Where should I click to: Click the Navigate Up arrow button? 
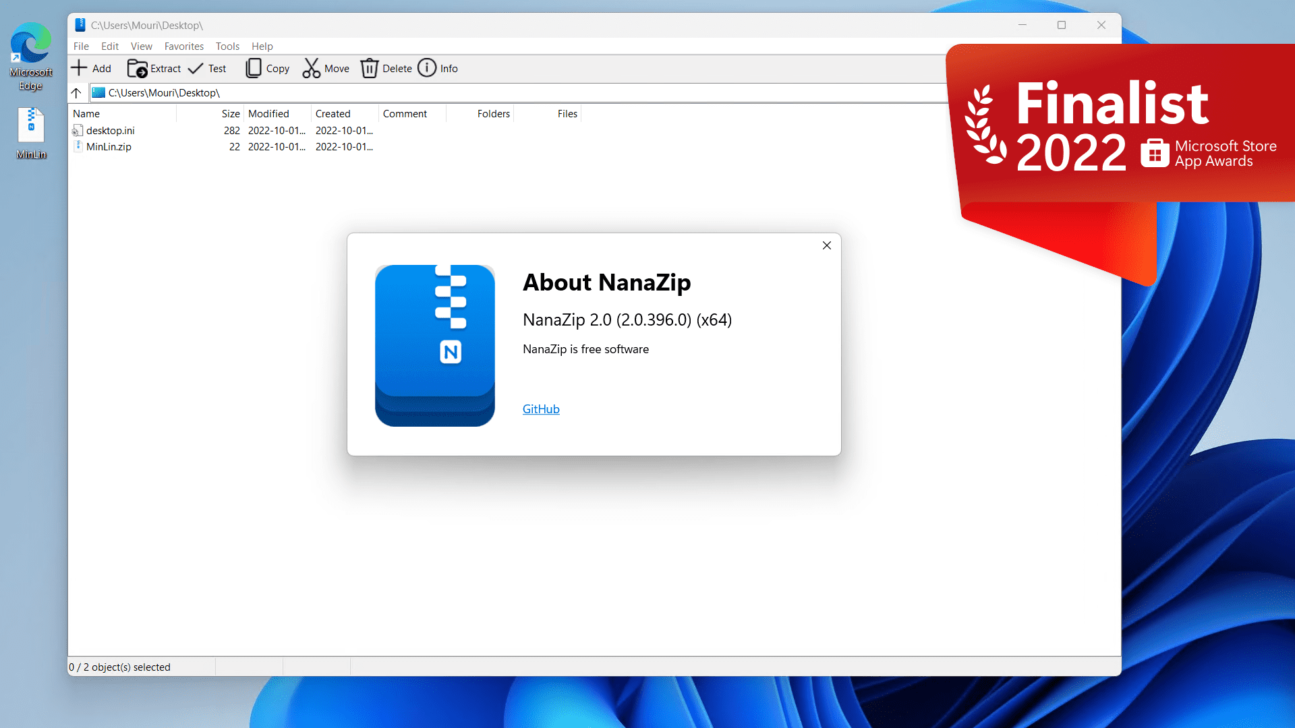point(76,92)
